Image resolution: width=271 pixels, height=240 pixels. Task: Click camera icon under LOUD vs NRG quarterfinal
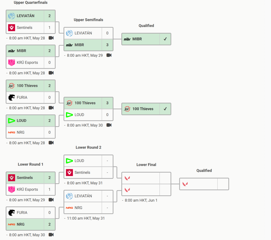(x=51, y=143)
